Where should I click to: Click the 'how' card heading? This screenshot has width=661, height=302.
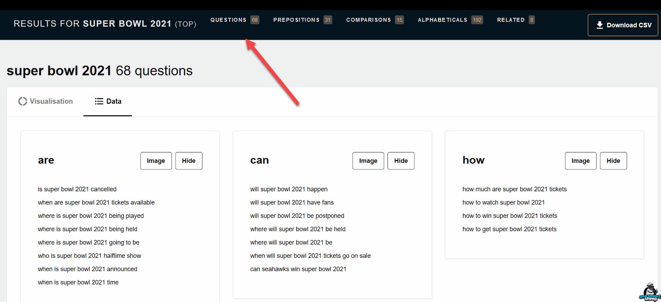coord(473,160)
